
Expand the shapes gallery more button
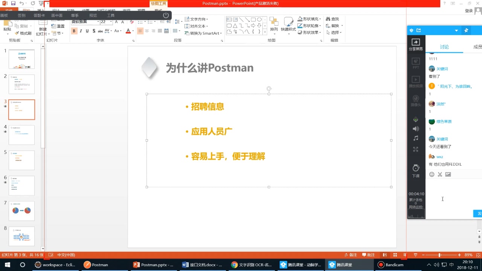click(265, 32)
